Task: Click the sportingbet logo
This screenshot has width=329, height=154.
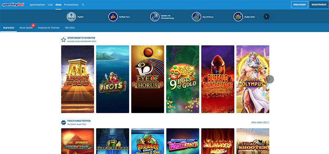Action: (x=13, y=5)
